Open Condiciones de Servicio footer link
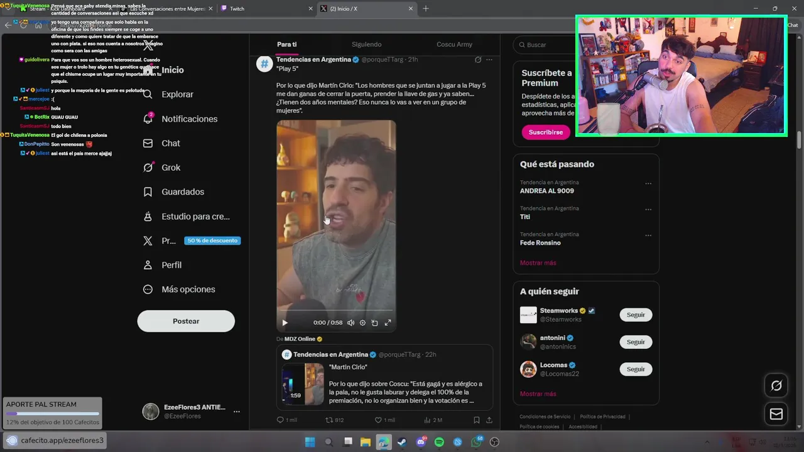804x452 pixels. tap(545, 417)
